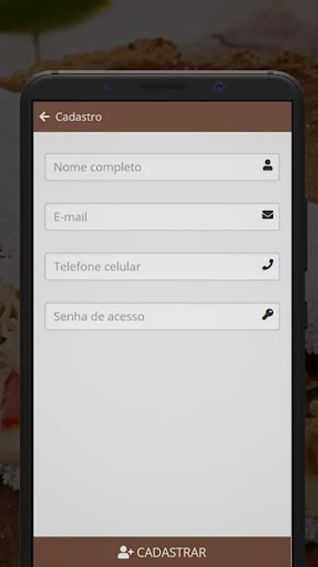Tap the small sensor dot left of the earpiece
This screenshot has height=567, width=318.
tap(106, 87)
